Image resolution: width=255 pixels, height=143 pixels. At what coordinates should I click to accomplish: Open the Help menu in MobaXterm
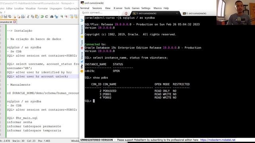coord(166,8)
